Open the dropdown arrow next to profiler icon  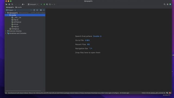pos(52,4)
